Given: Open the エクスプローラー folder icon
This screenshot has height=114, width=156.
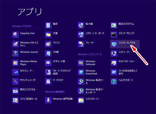Looking at the screenshot, I should pyautogui.click(x=81, y=100).
